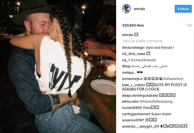Open melaps_ commenter profile
This screenshot has width=194, height=133.
point(129,73)
